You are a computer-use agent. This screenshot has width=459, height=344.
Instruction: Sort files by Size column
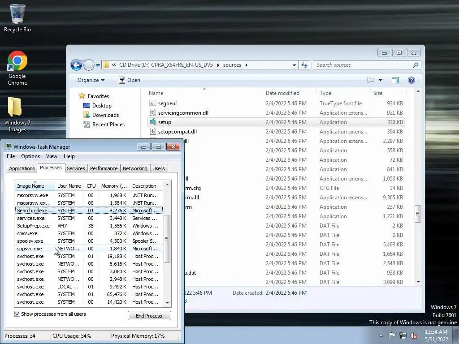click(x=388, y=93)
